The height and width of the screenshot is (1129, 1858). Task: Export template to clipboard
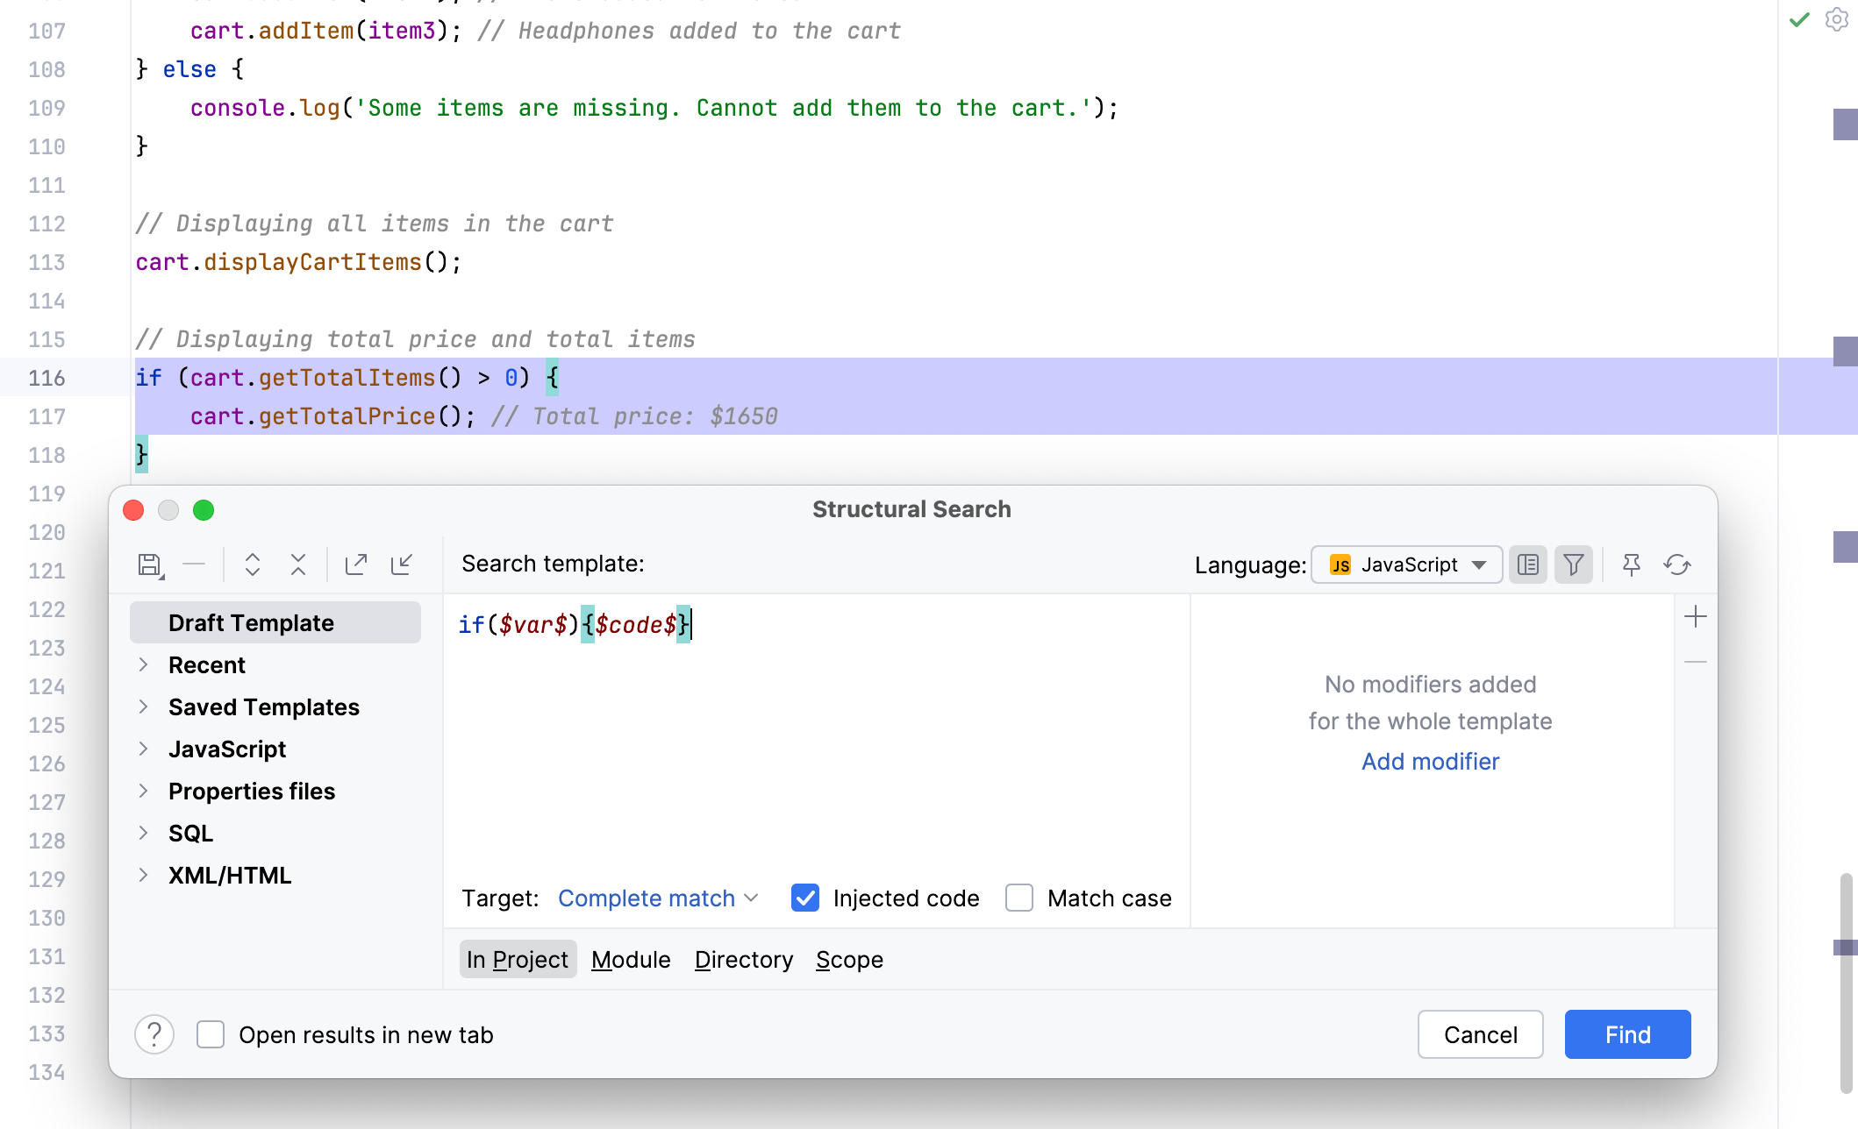pyautogui.click(x=355, y=564)
